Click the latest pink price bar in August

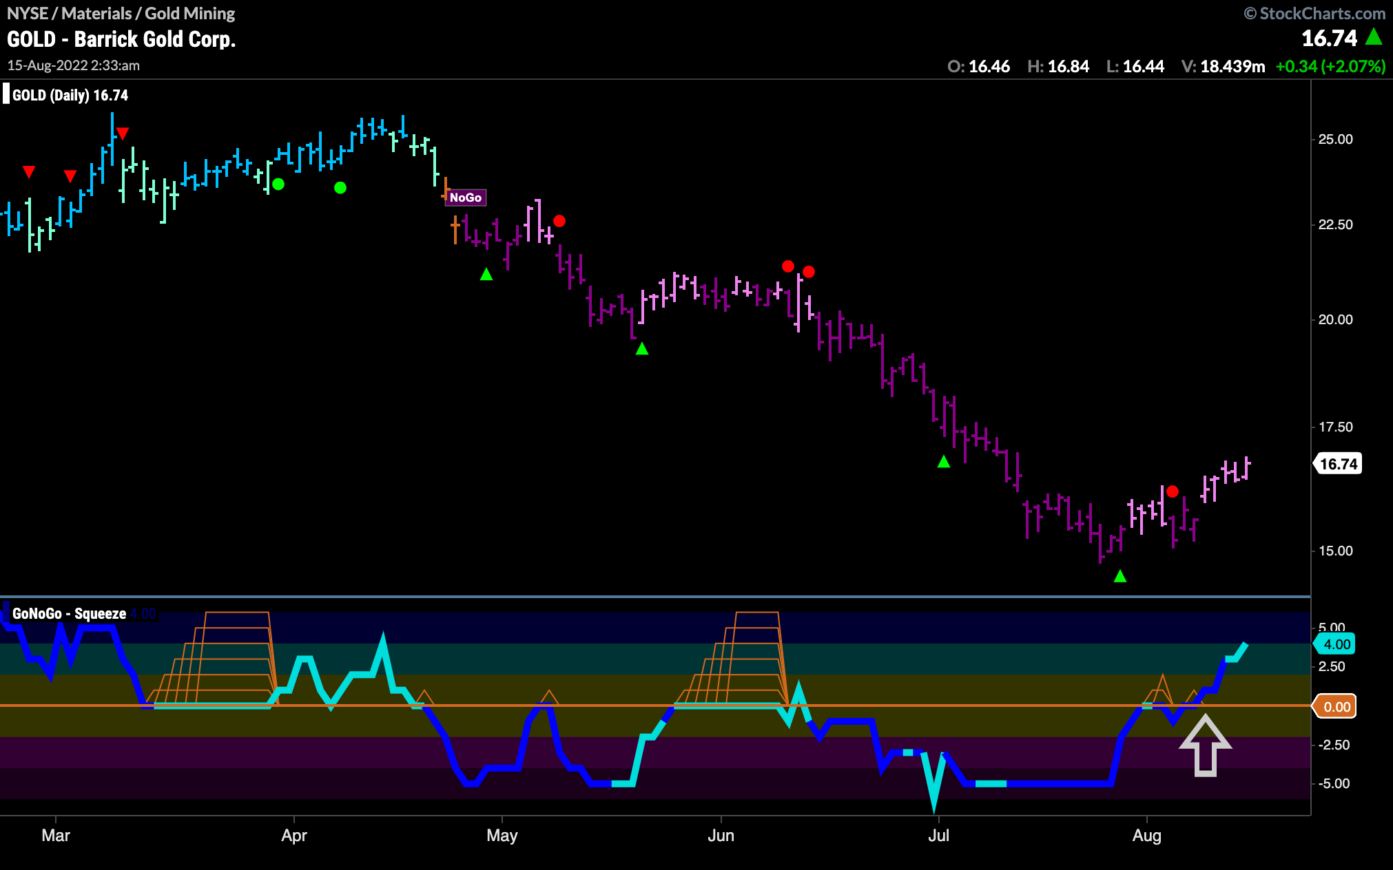point(1247,468)
